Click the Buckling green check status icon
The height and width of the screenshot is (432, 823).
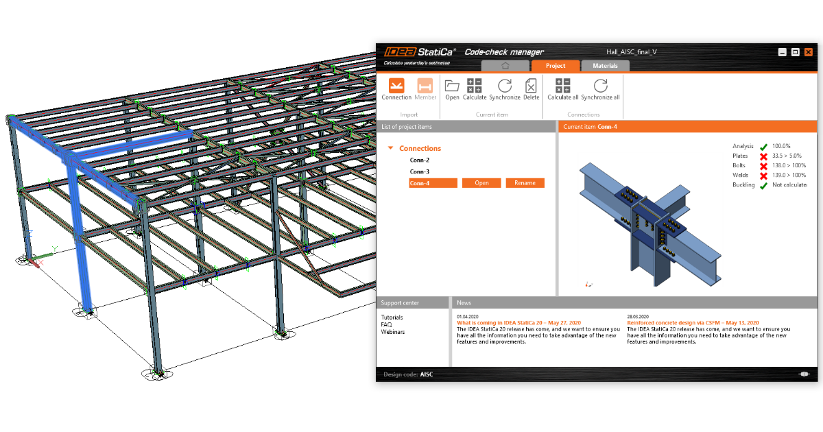click(763, 184)
